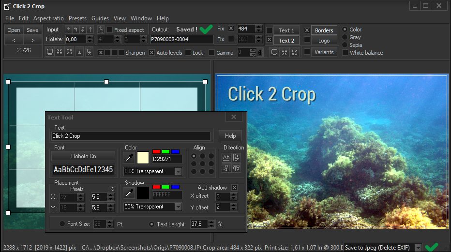Image resolution: width=451 pixels, height=252 pixels.
Task: Open the File menu
Action: point(10,18)
